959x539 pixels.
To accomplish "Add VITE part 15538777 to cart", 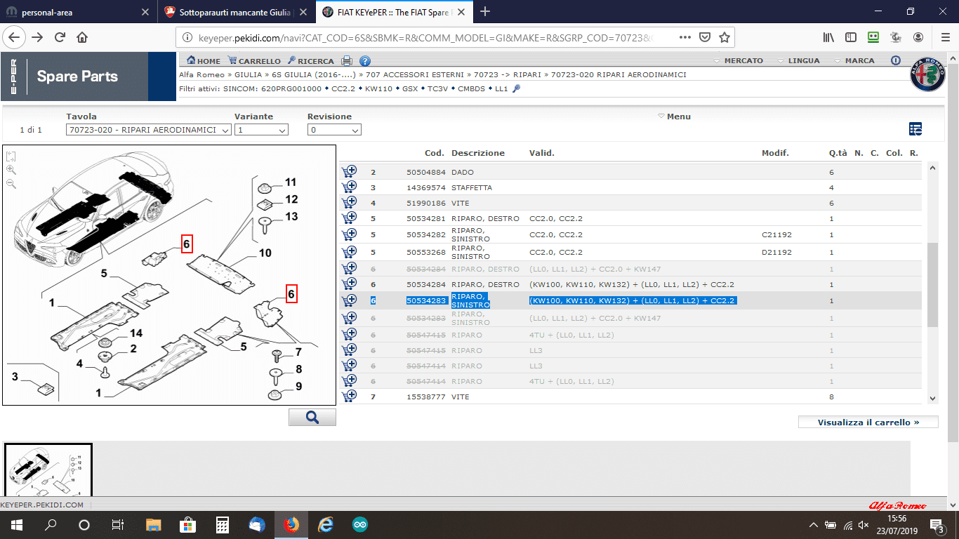I will click(349, 396).
